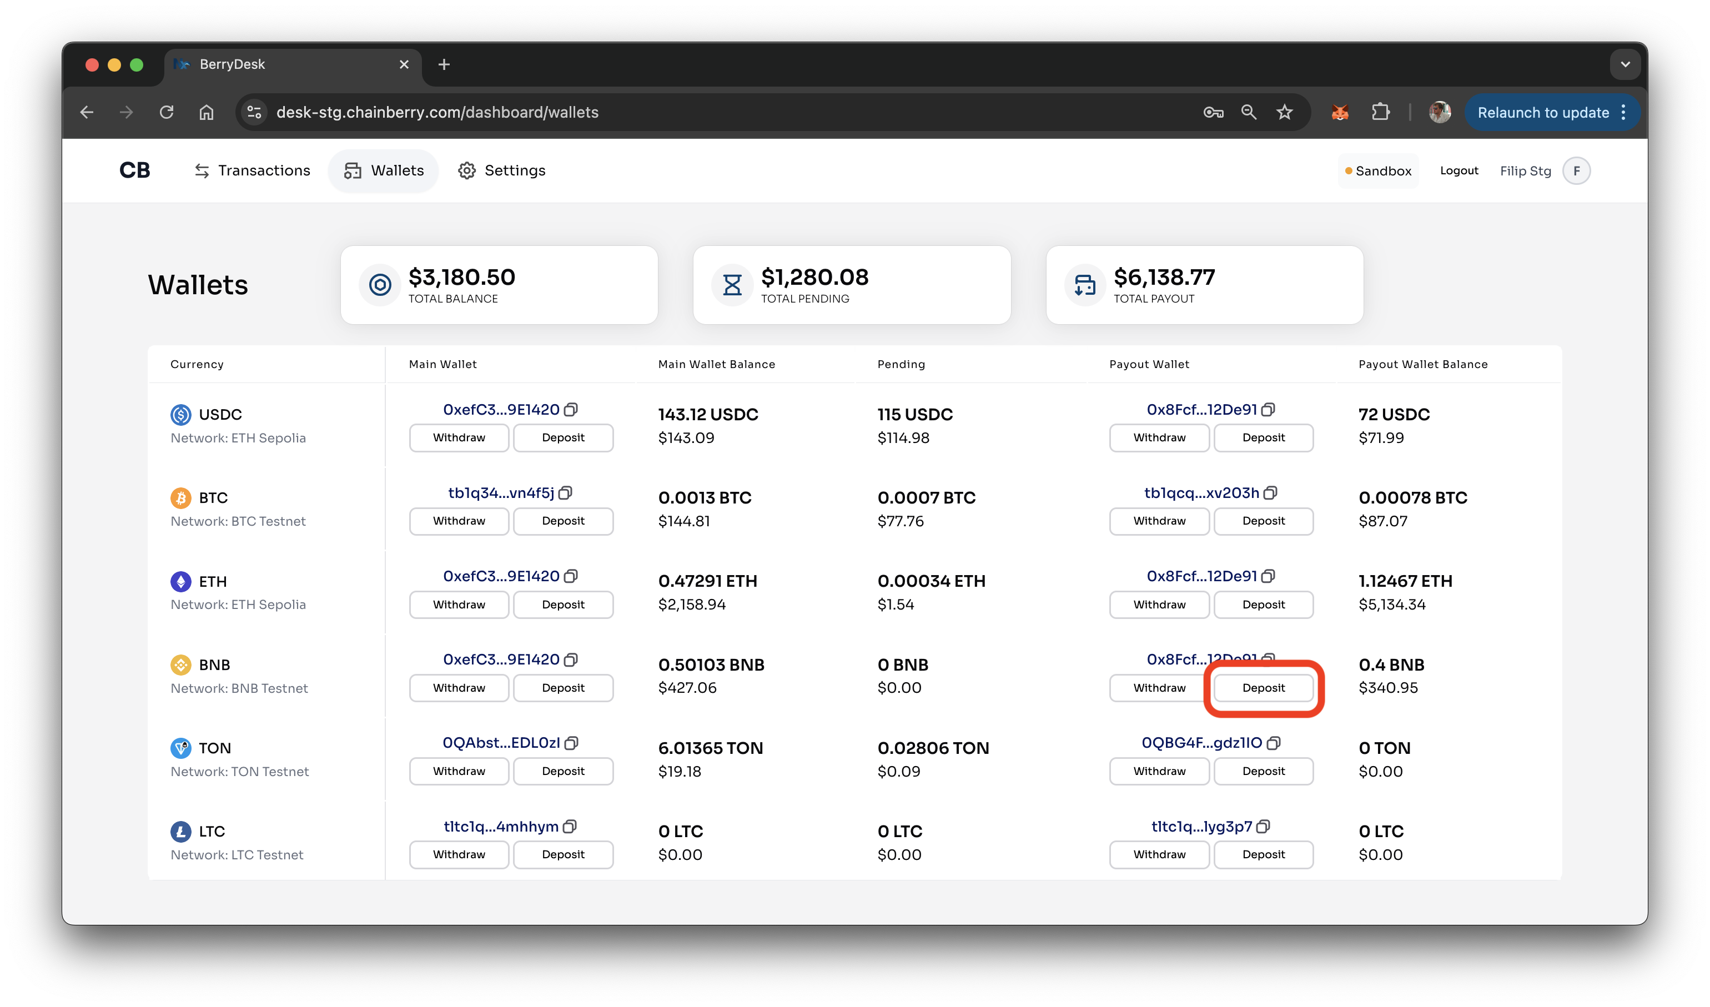Image resolution: width=1710 pixels, height=1007 pixels.
Task: Withdraw from the ETH main wallet
Action: coord(459,605)
